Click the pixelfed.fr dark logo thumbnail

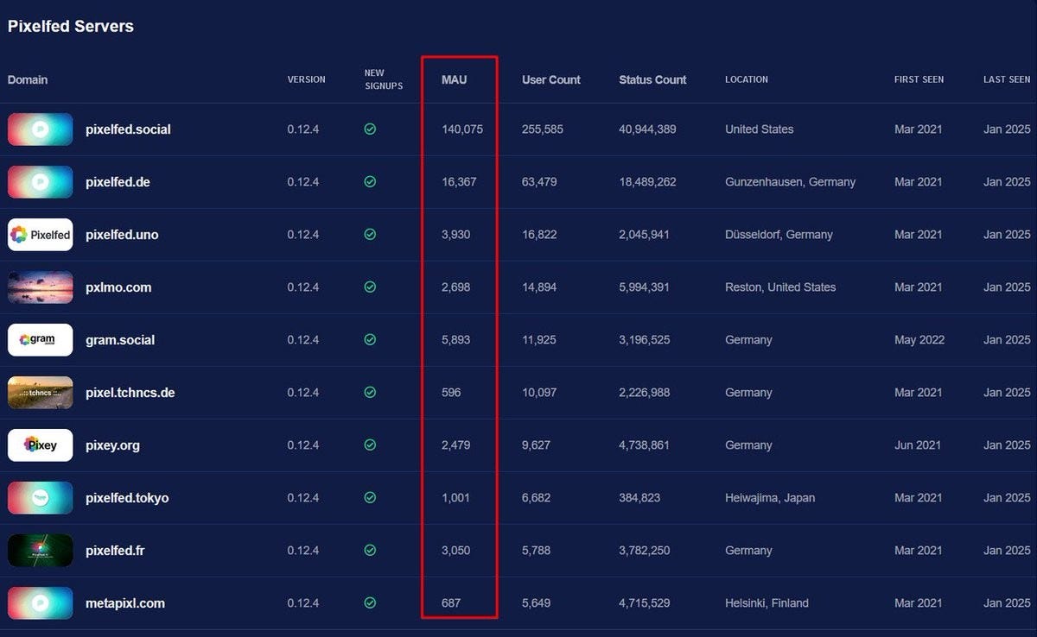41,551
